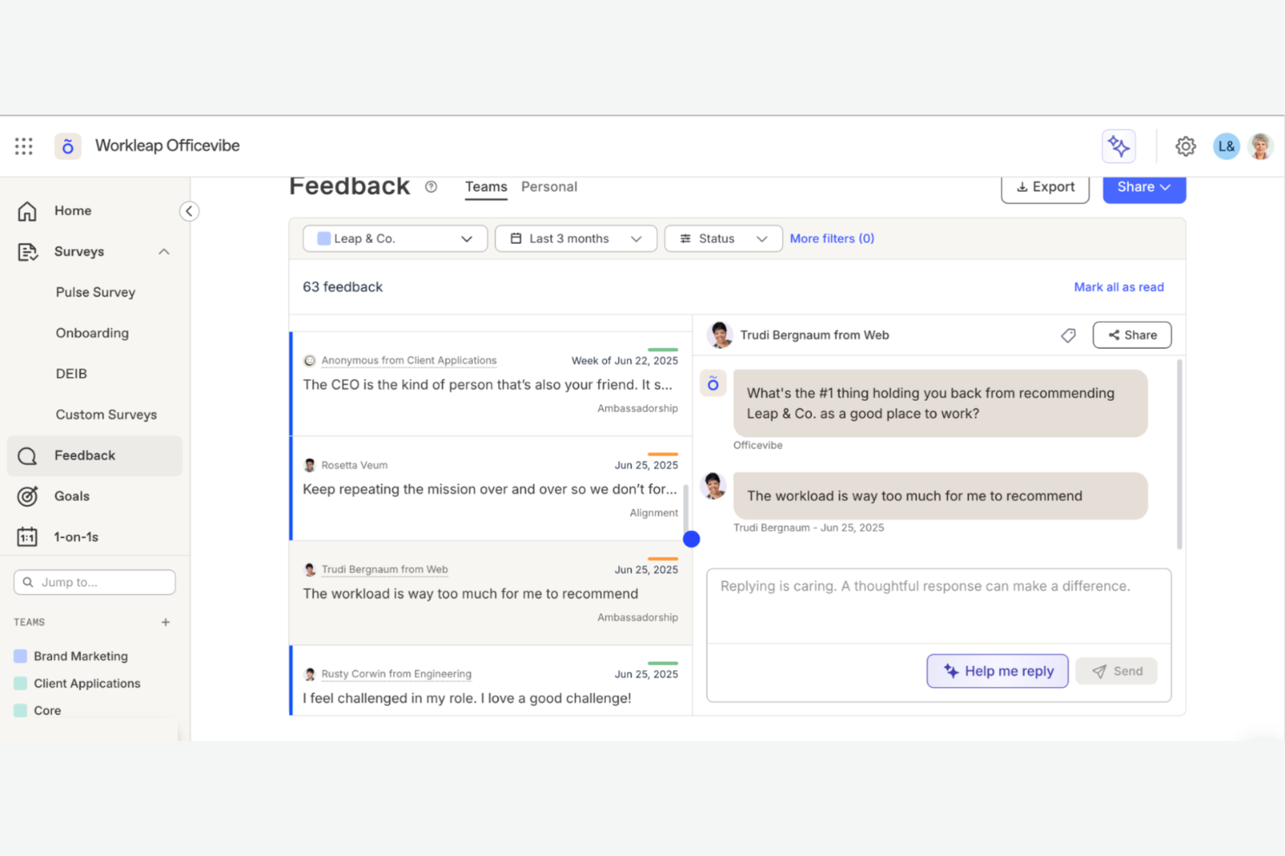Switch to the Personal tab
The image size is (1285, 856).
(x=549, y=186)
